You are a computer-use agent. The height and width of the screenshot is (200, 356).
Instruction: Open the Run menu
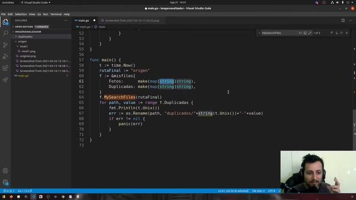(x=46, y=14)
